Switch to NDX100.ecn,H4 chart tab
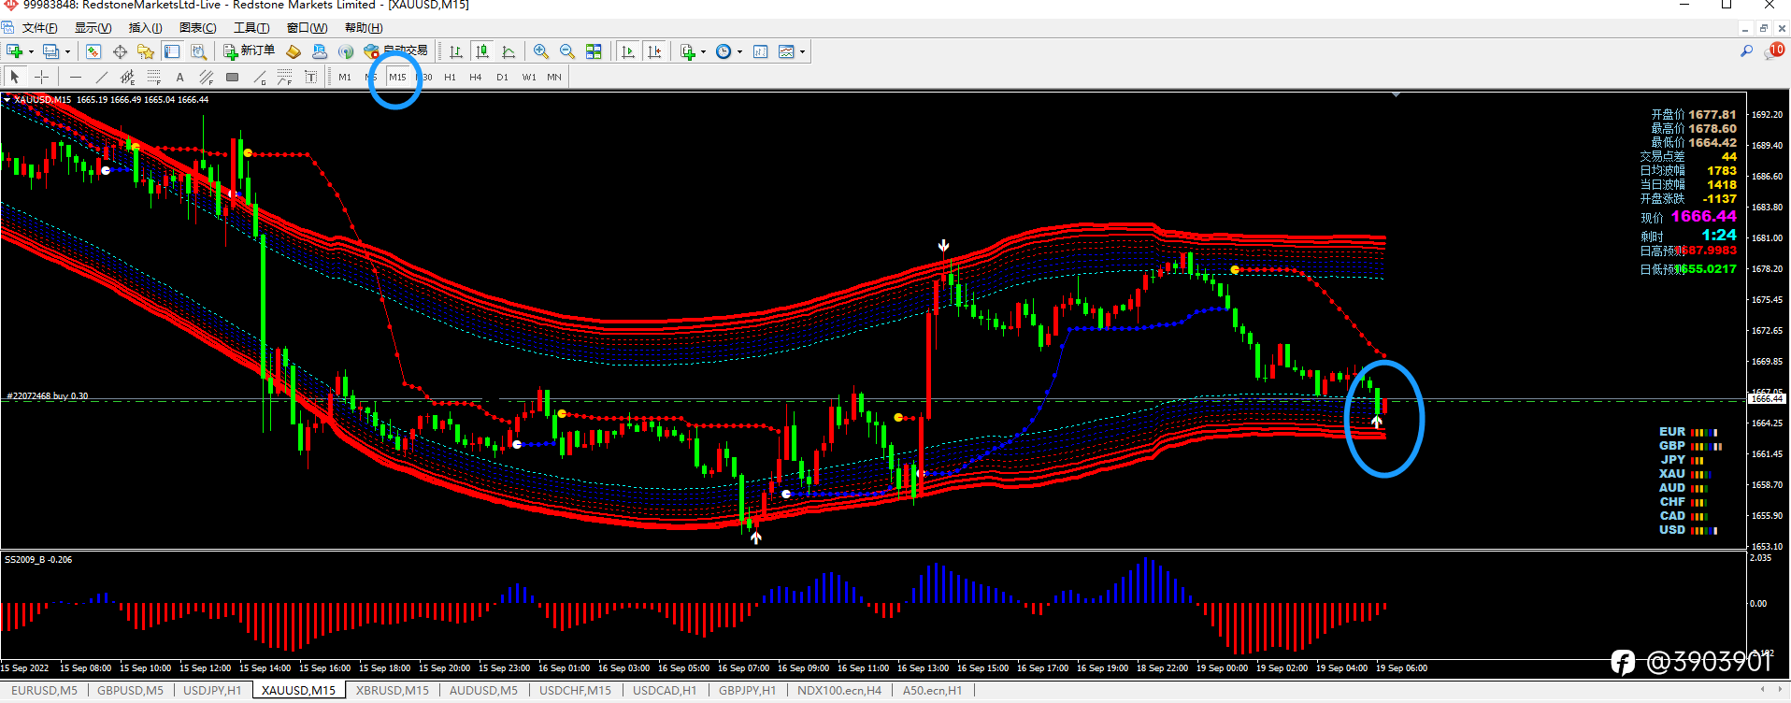Viewport: 1791px width, 703px height. (x=839, y=691)
